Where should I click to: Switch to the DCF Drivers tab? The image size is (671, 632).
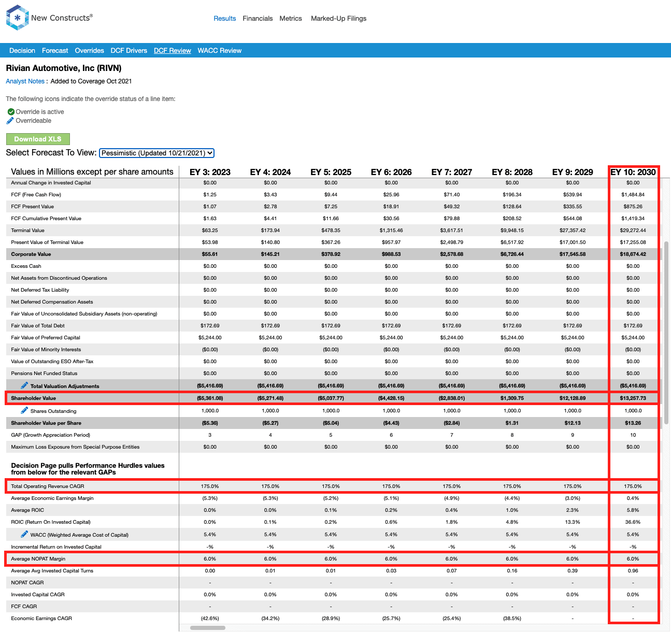tap(129, 50)
